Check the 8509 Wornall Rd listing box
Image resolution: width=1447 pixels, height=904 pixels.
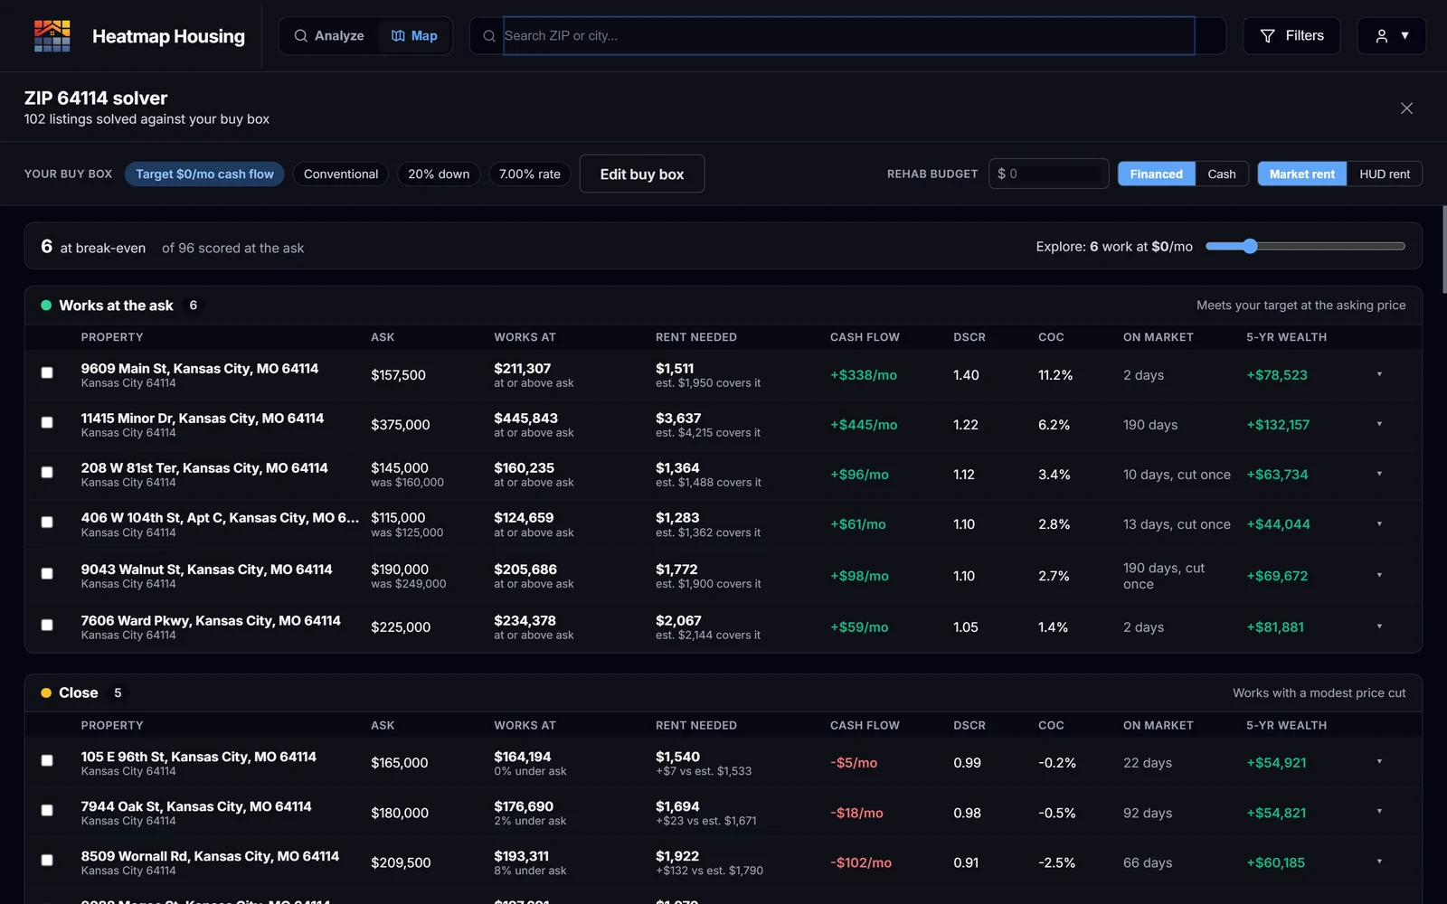coord(47,860)
